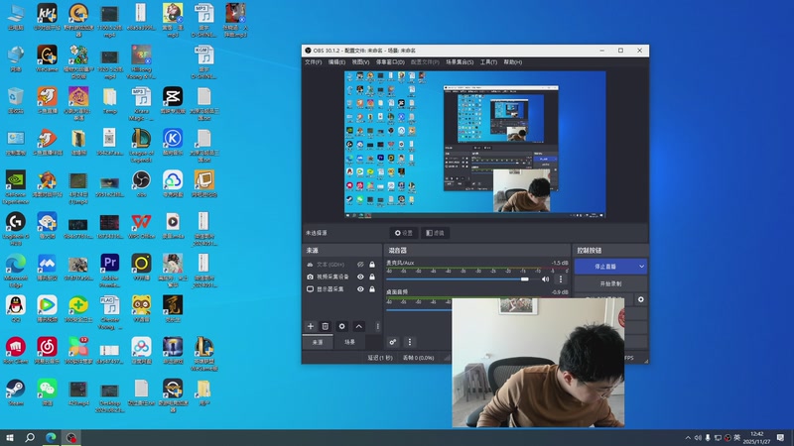Open the 编辑(E) menu in OBS
The image size is (794, 446).
point(336,62)
